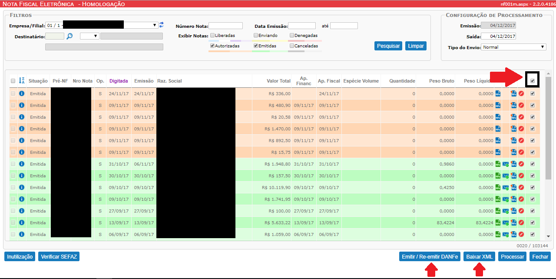
Task: Click green NFe icon on R$ 157,50 row
Action: (x=498, y=176)
